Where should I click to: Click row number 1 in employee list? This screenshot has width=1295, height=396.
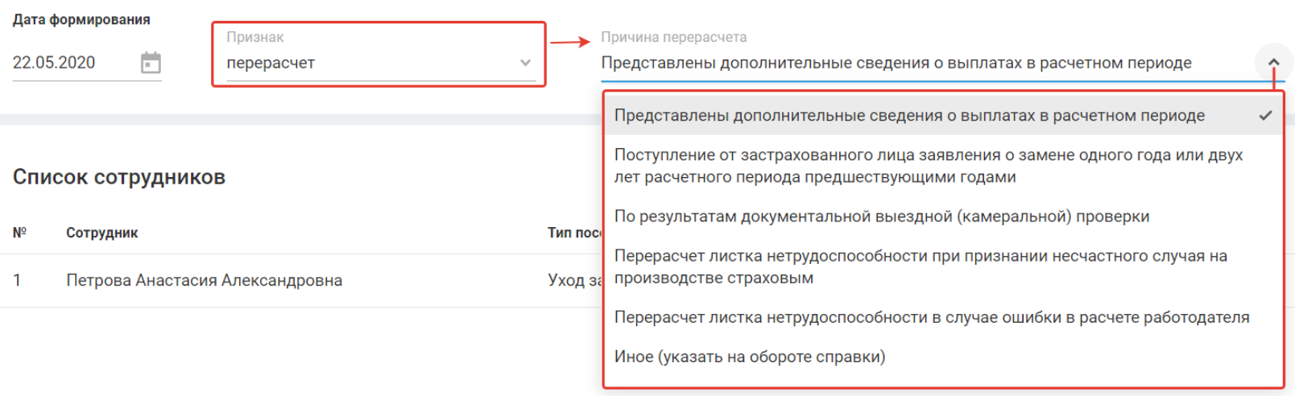[x=17, y=280]
